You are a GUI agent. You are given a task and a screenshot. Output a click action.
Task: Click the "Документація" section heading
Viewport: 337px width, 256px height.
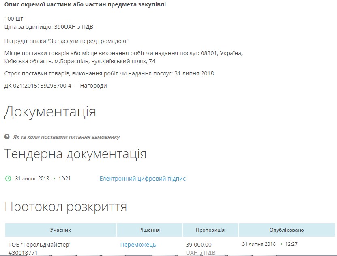[50, 111]
